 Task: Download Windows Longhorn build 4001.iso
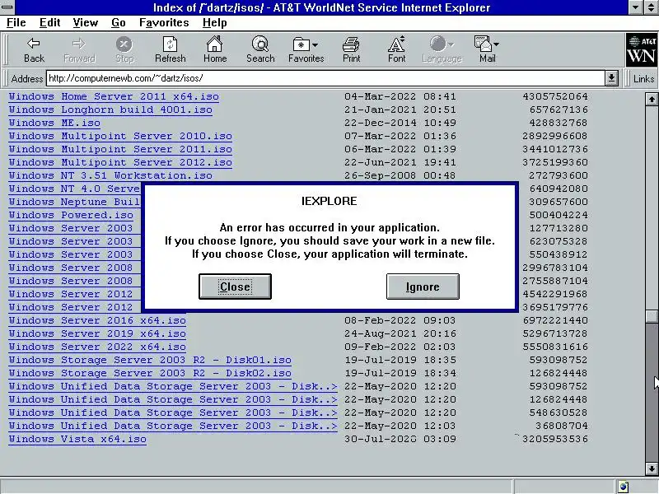(110, 110)
